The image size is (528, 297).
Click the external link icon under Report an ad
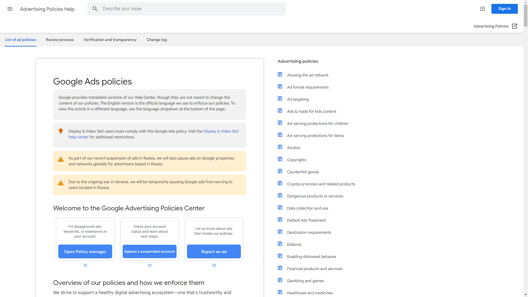(x=214, y=265)
